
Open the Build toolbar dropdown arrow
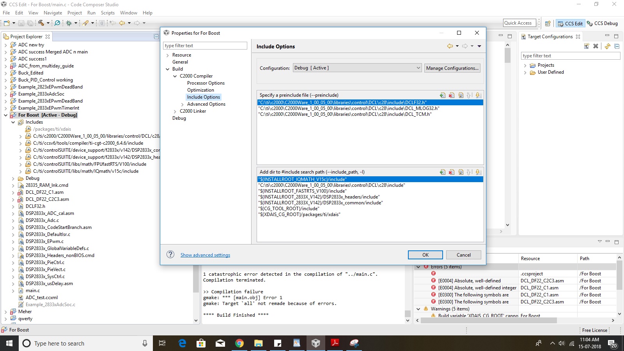coord(48,23)
